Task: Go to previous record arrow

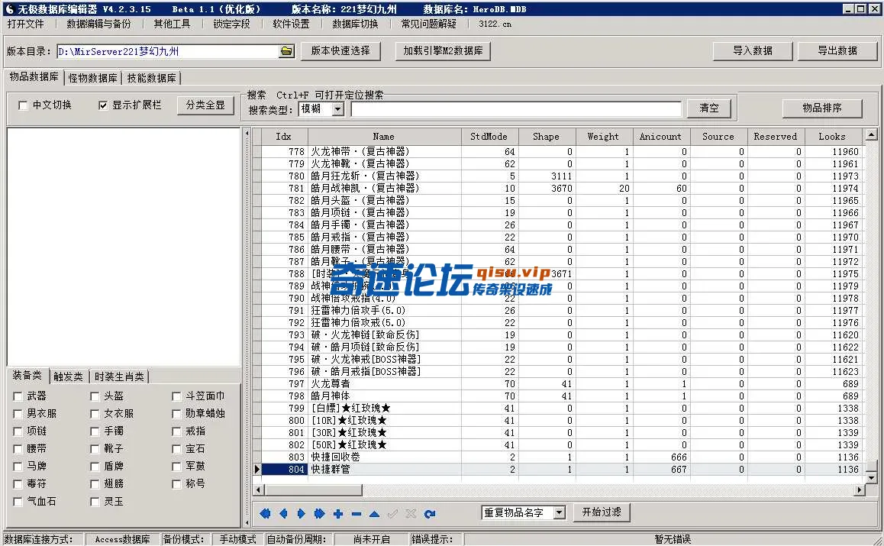Action: click(283, 513)
